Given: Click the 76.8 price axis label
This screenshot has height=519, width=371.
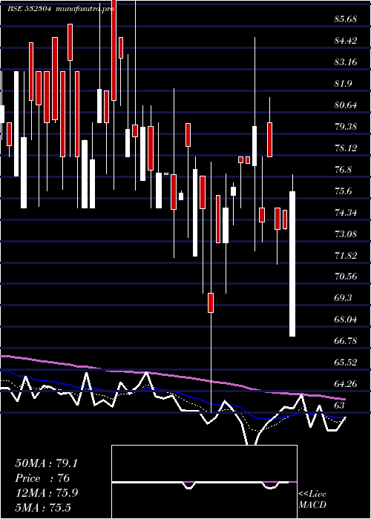Looking at the screenshot, I should point(343,170).
